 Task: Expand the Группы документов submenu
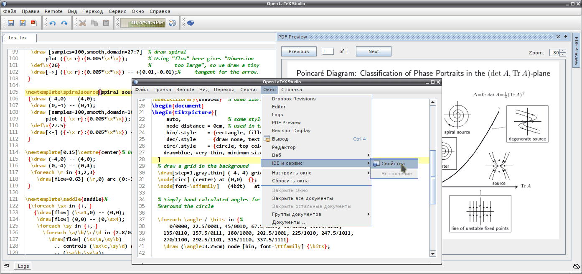click(316, 214)
